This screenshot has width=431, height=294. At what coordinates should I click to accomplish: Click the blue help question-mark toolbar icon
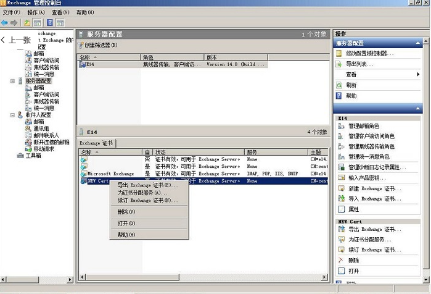[x=50, y=23]
